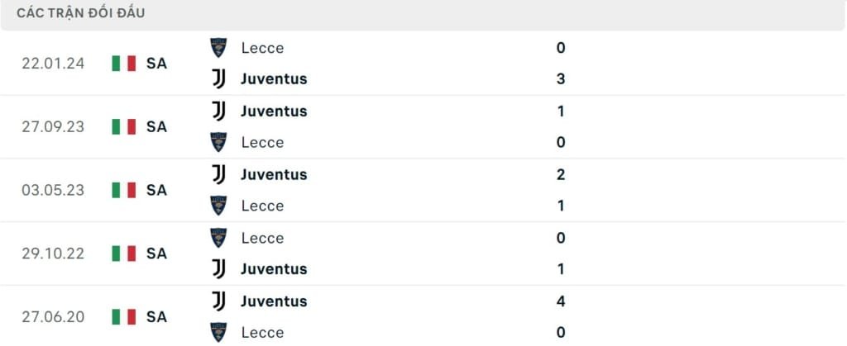The image size is (847, 346).
Task: Click Juventus logo in 22.01.24 match
Action: 218,78
